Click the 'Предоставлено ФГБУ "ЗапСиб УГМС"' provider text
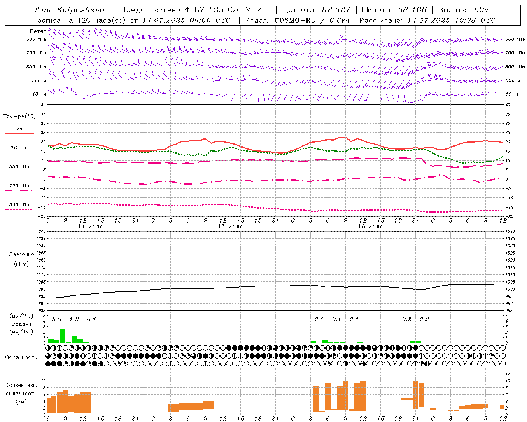527x422 pixels. [x=196, y=10]
